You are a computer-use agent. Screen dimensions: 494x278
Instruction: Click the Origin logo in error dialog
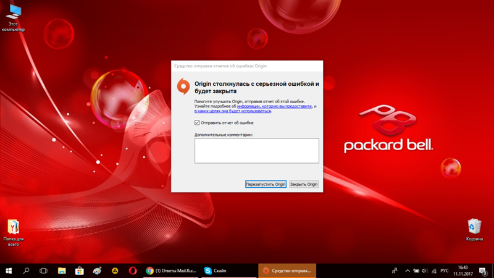pyautogui.click(x=183, y=86)
